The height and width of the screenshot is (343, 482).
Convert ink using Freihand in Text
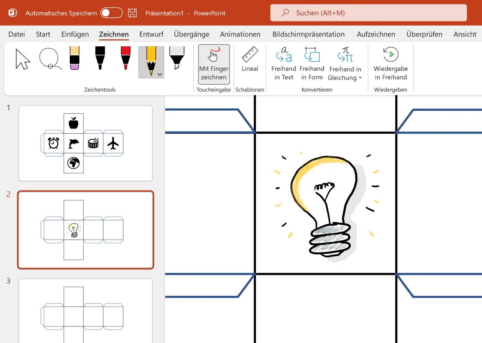(284, 63)
